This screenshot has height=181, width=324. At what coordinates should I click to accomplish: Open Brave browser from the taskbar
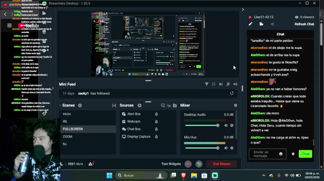[x=183, y=175]
